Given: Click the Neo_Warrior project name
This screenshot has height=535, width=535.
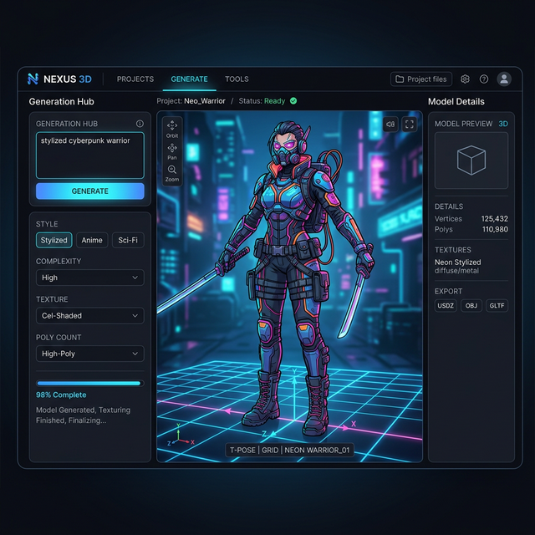Looking at the screenshot, I should click(x=205, y=101).
